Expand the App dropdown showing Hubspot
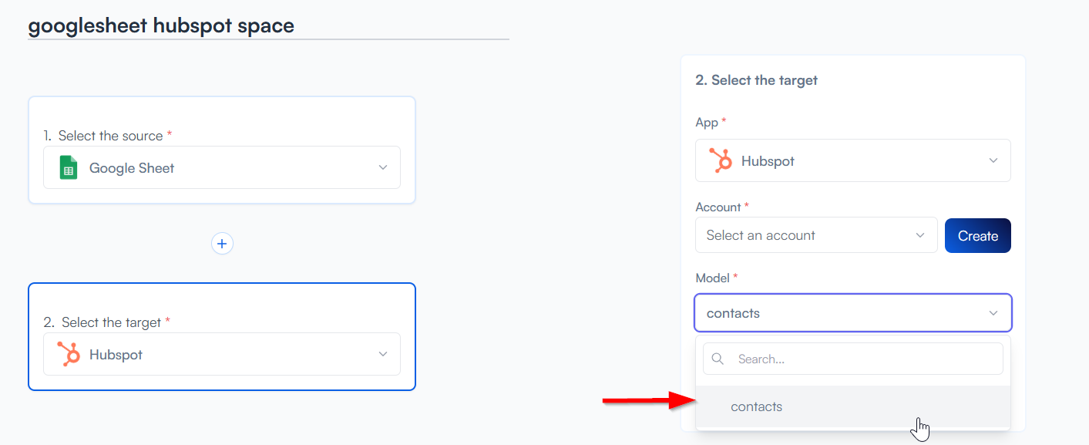This screenshot has height=445, width=1089. tap(852, 161)
